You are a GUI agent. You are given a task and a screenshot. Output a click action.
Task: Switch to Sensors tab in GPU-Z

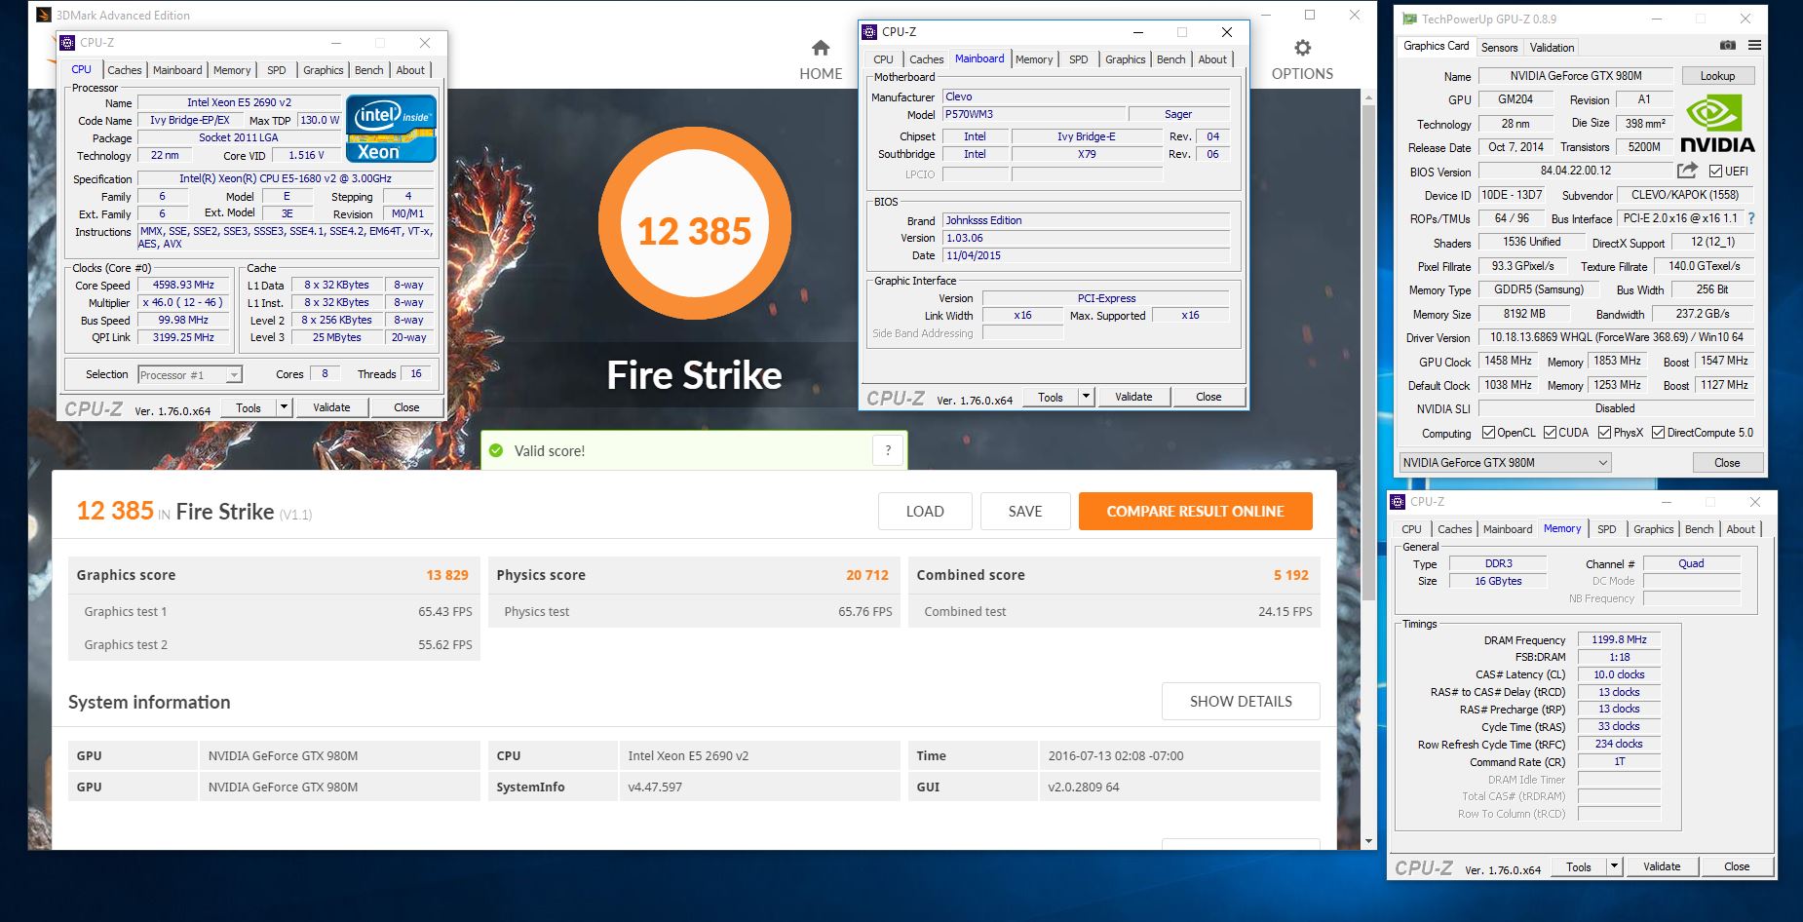click(1499, 47)
